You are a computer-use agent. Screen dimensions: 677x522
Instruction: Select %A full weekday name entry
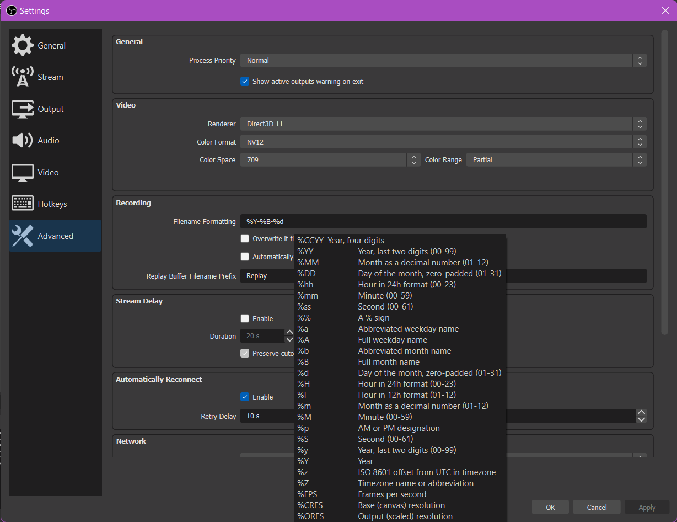[x=400, y=340]
